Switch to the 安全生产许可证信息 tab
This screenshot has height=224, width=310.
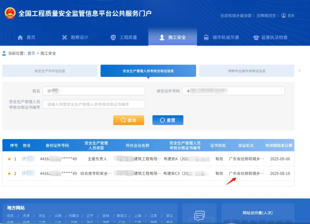click(x=50, y=71)
